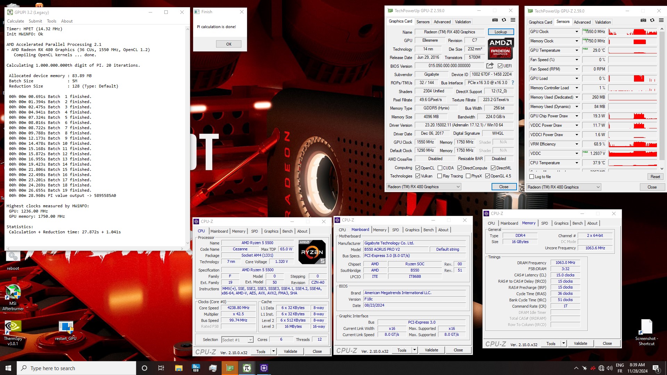
Task: Click the purple CPU-Z icon on taskbar
Action: click(x=264, y=368)
